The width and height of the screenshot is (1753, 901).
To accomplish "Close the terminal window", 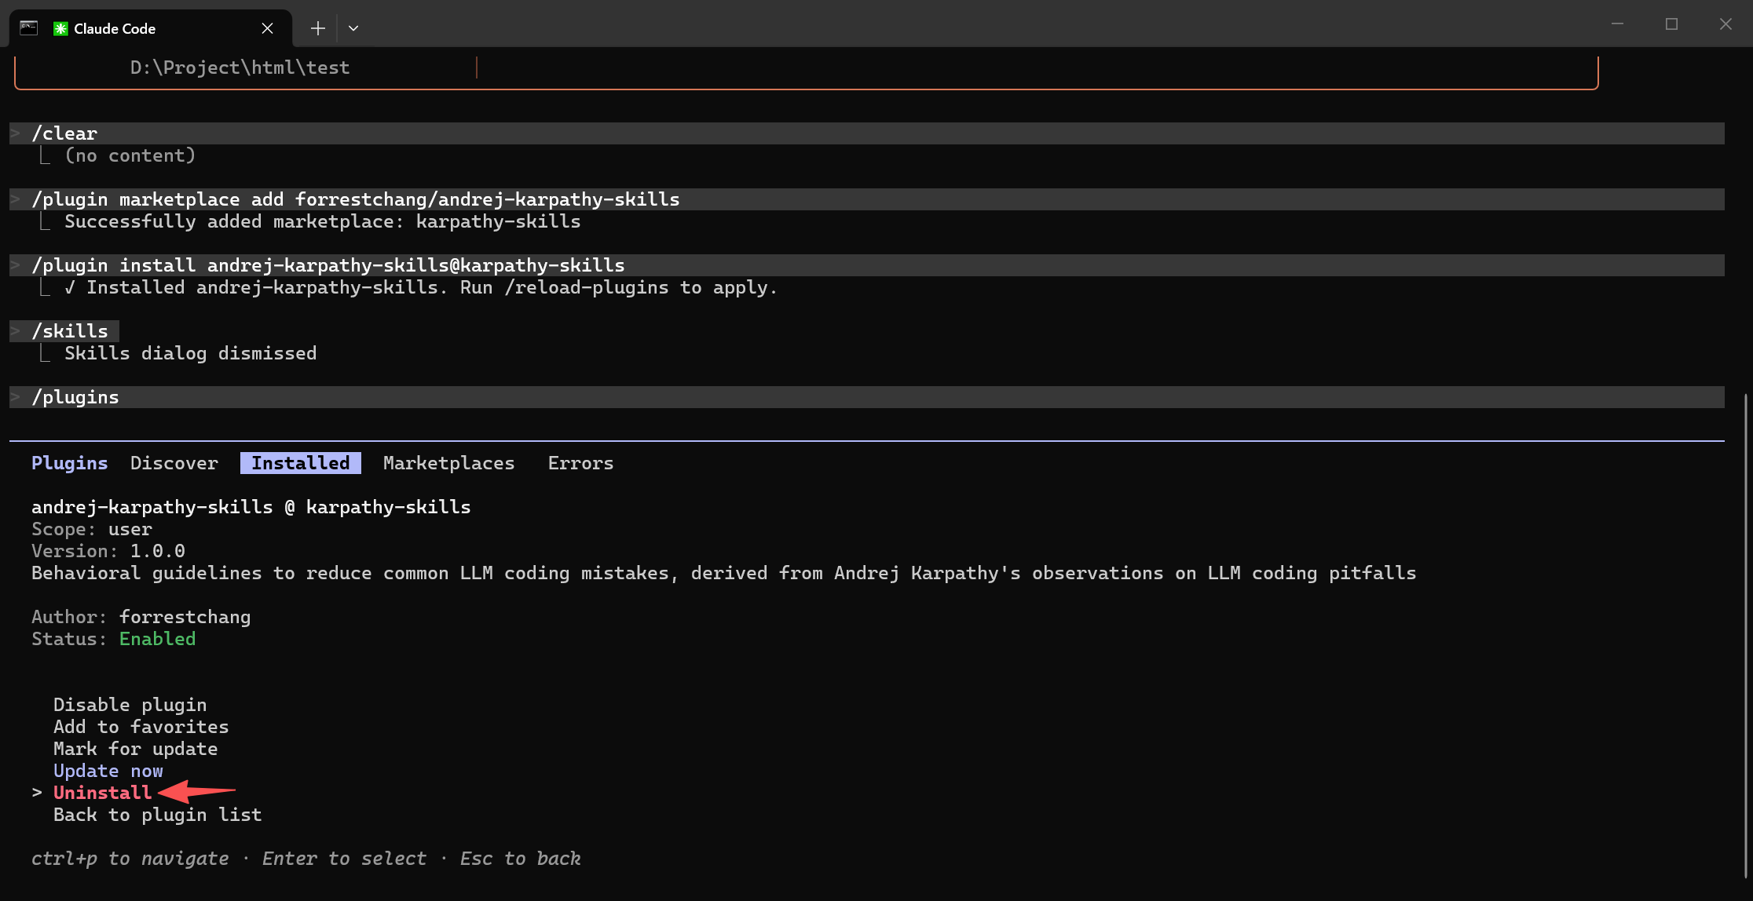I will pos(1726,24).
